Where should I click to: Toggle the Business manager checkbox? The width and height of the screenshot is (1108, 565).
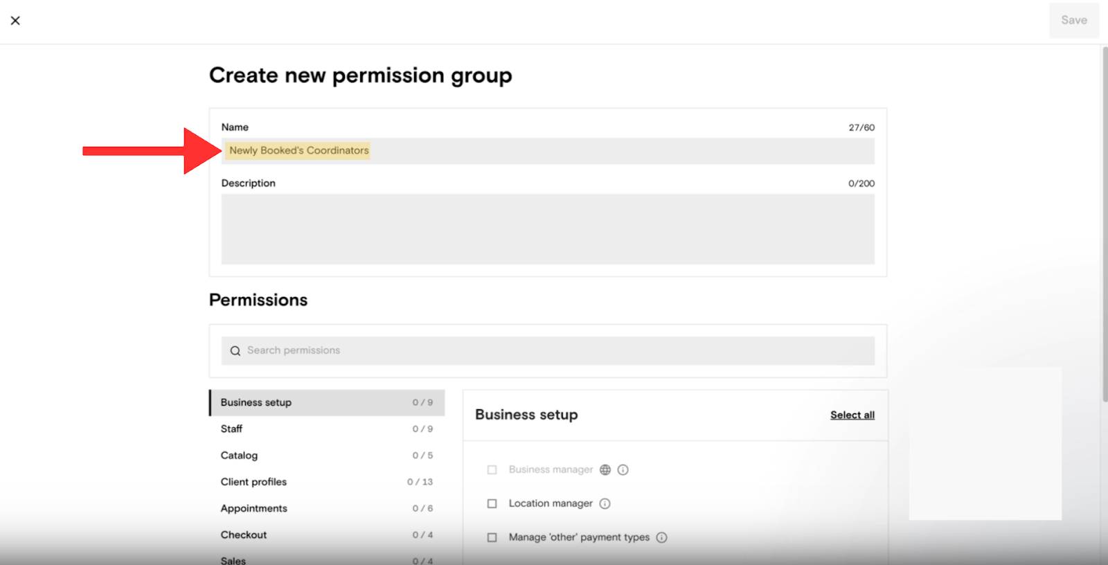point(492,470)
